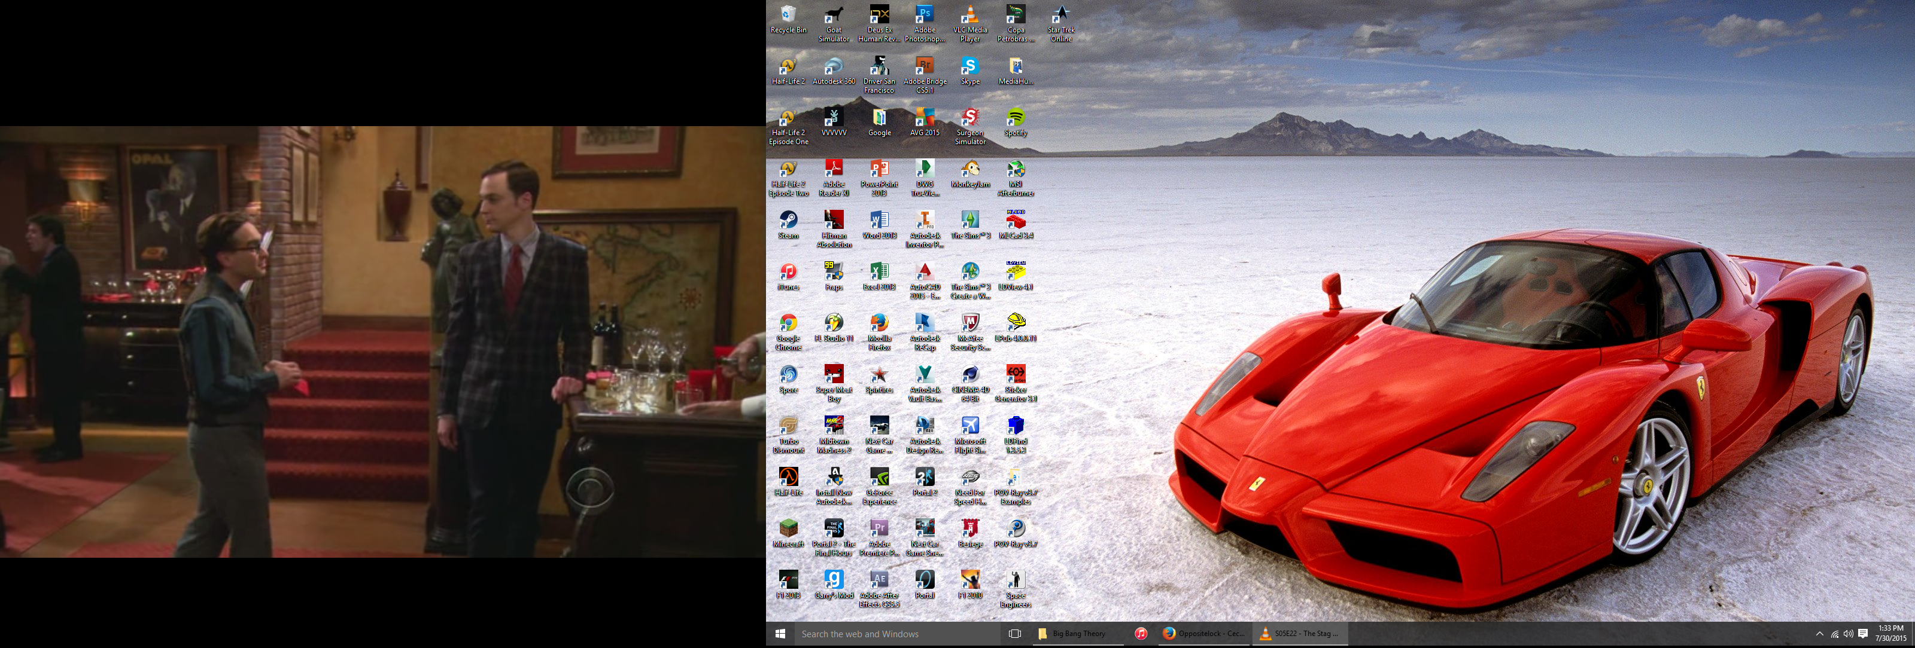Image resolution: width=1915 pixels, height=648 pixels.
Task: Switch to Firefox Oppositelock taskbar window
Action: [x=1203, y=634]
